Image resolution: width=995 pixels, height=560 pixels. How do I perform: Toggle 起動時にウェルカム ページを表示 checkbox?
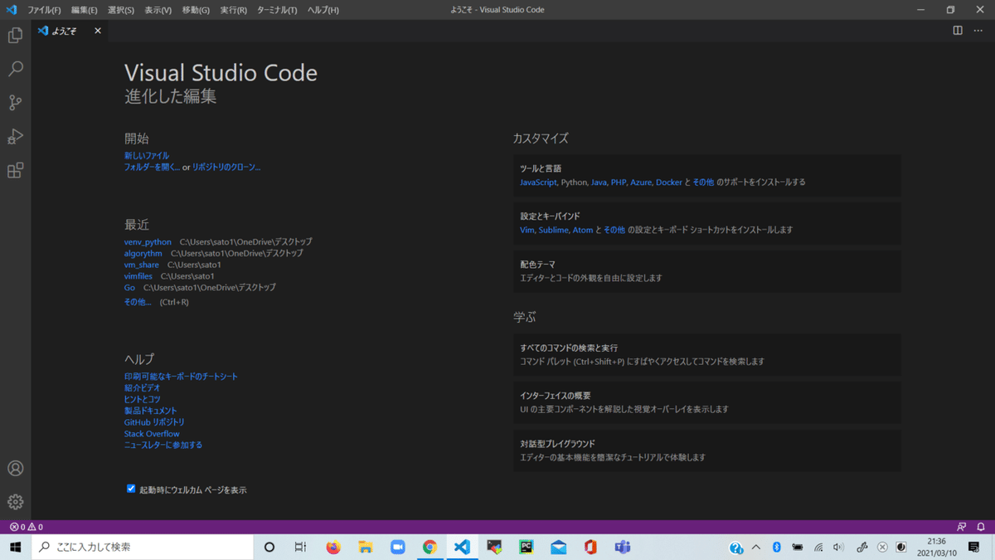(130, 489)
